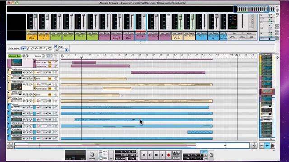Click the Manual Rec button
This screenshot has width=289, height=162.
[x=14, y=56]
